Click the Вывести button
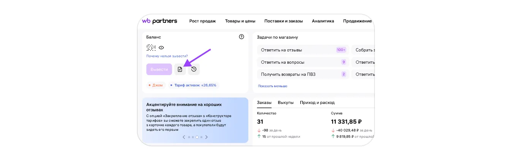This screenshot has width=511, height=160. point(159,69)
